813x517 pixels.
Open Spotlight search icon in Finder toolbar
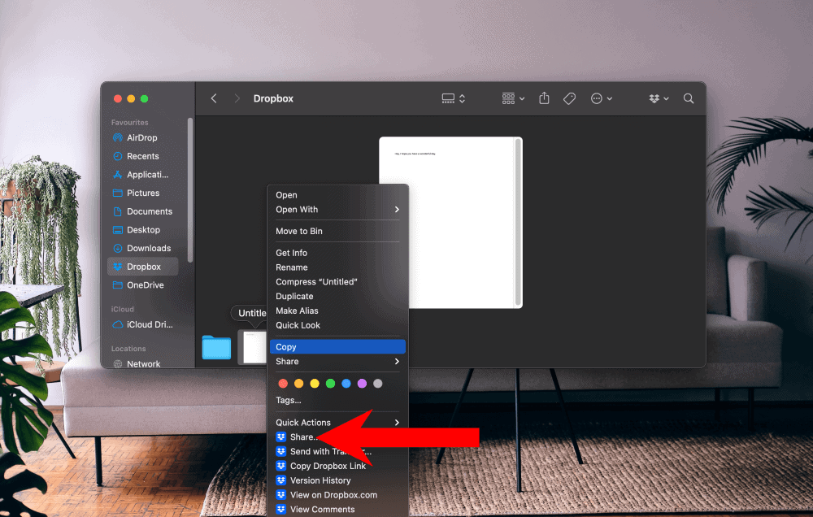[688, 98]
